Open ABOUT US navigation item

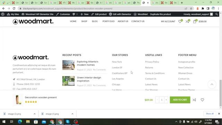123,21
